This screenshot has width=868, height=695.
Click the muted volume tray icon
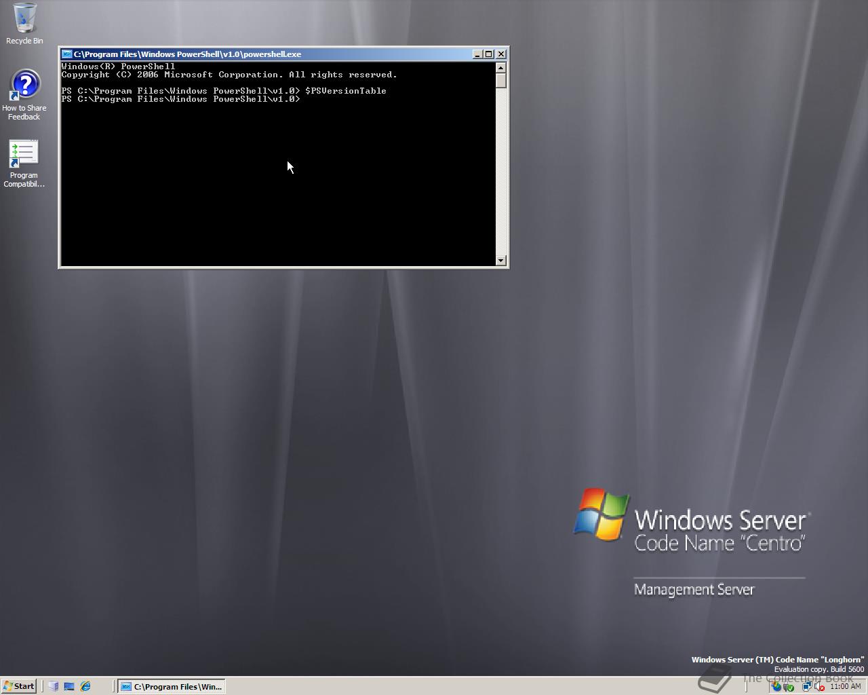pyautogui.click(x=819, y=686)
